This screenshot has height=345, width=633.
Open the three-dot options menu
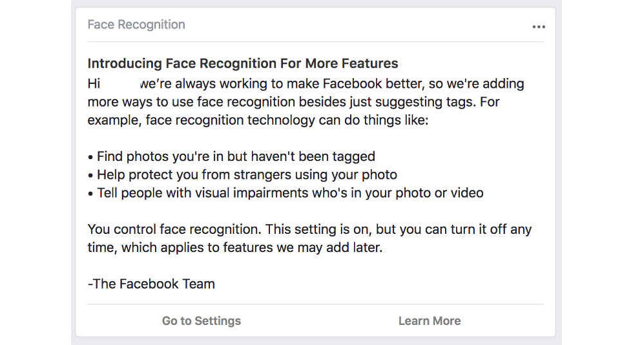click(x=539, y=26)
